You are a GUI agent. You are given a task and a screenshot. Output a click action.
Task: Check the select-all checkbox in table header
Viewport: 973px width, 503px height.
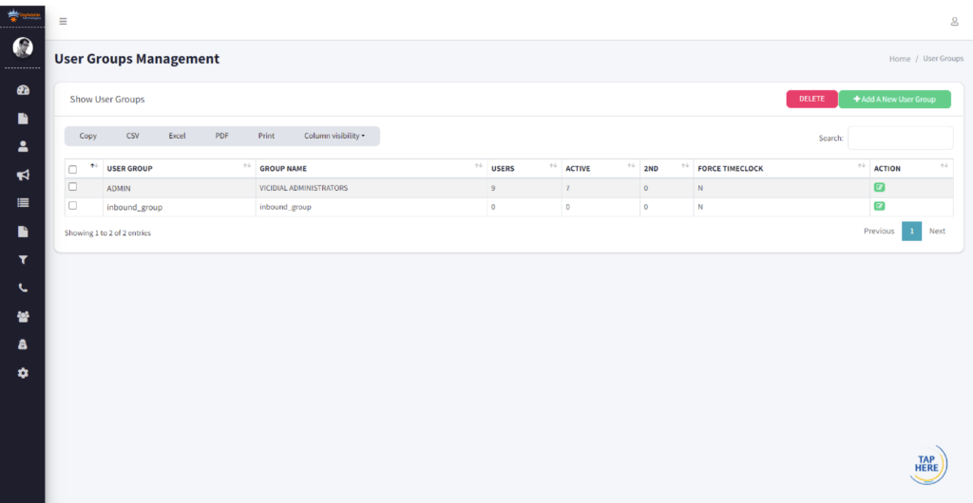72,169
